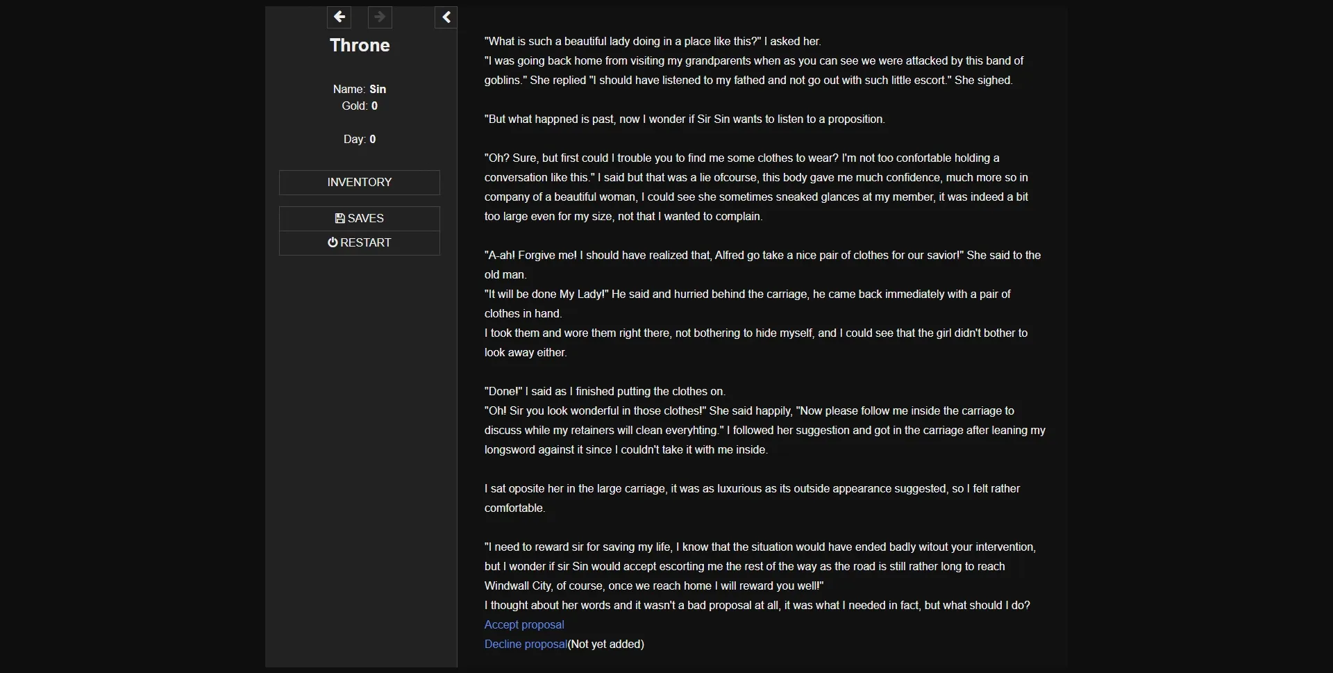Screen dimensions: 1333x673
Task: Go forward using the right arrow icon
Action: (x=380, y=17)
